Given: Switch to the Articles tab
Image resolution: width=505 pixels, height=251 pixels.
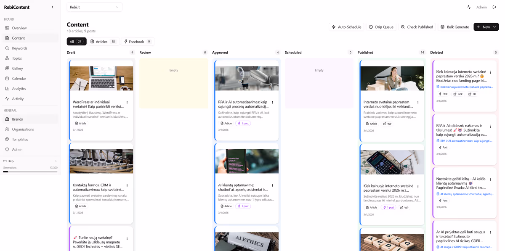Looking at the screenshot, I should pos(104,42).
